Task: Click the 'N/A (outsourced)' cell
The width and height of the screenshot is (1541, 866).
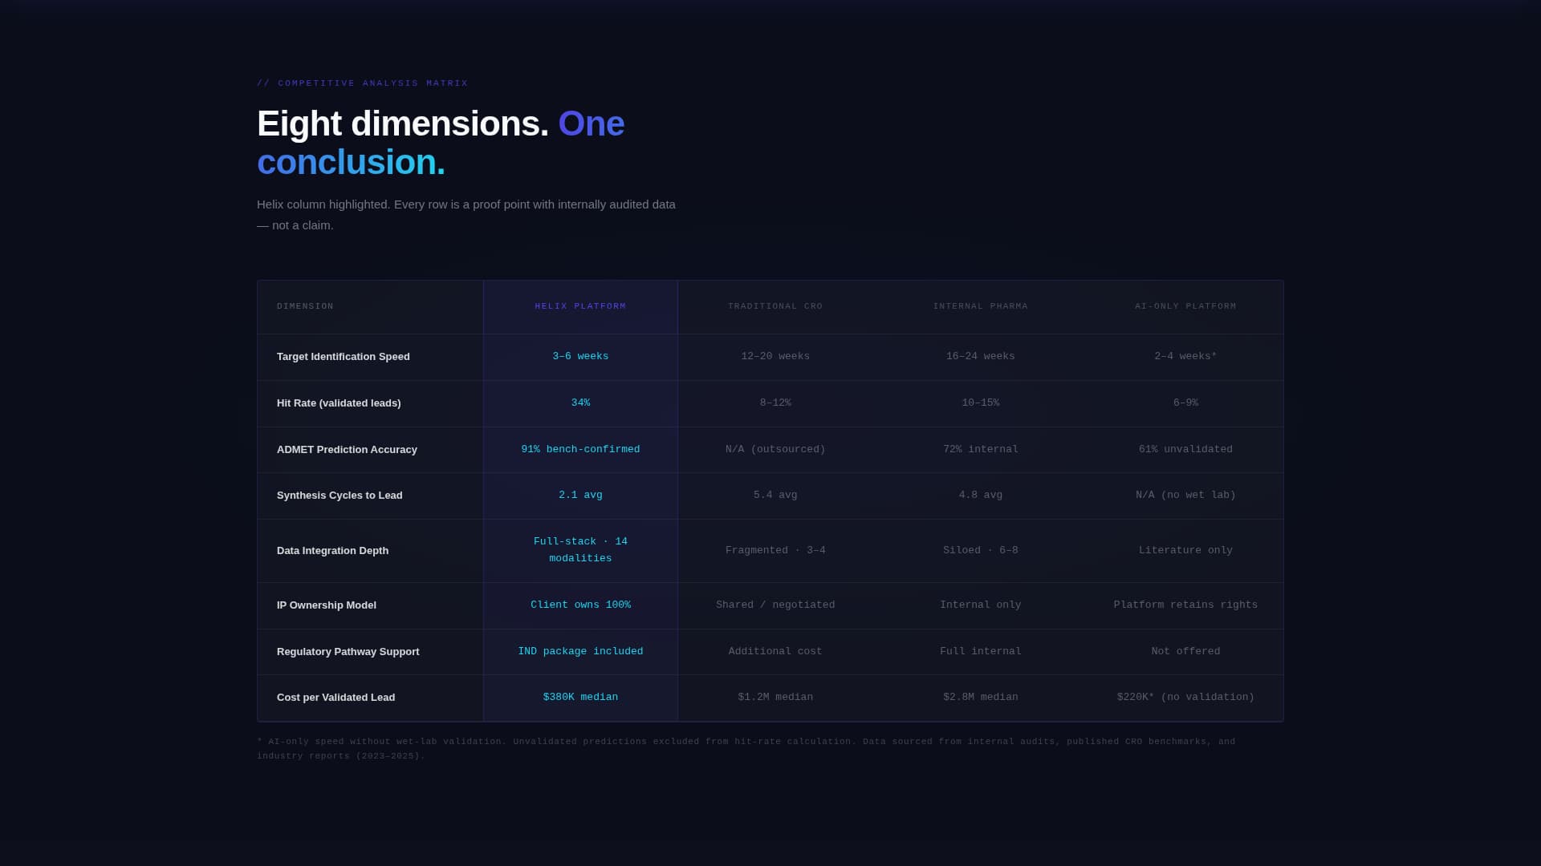Action: 775,450
